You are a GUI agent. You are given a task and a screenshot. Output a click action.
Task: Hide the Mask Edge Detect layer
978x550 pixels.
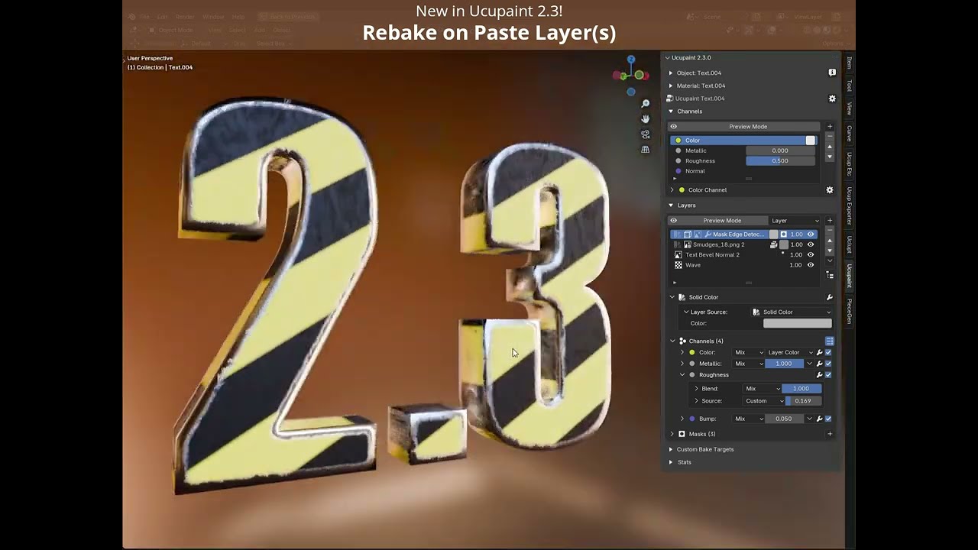811,235
